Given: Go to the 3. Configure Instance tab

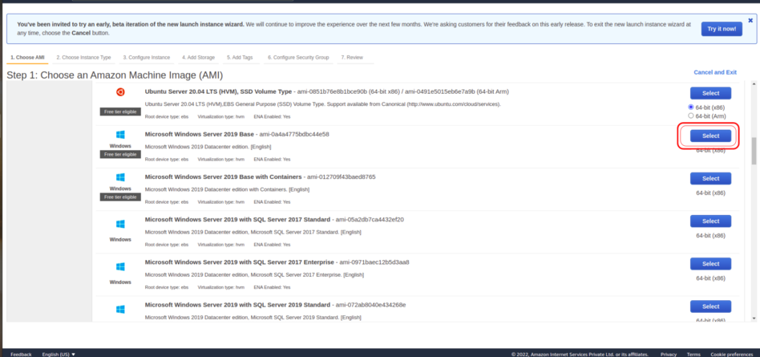Looking at the screenshot, I should (147, 57).
